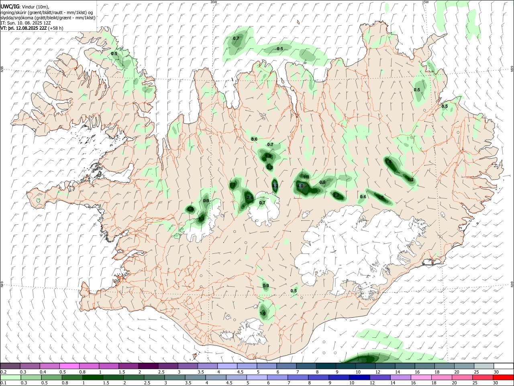
Task: Pick the 1 swatch in the purple snow scale
Action: 109,366
